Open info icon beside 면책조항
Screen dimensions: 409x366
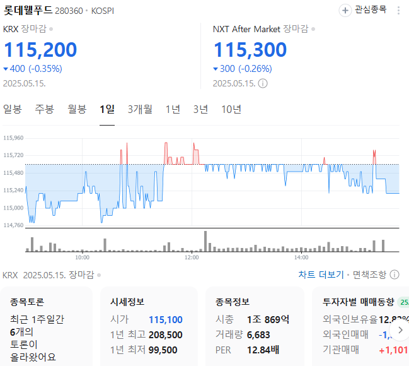click(394, 274)
